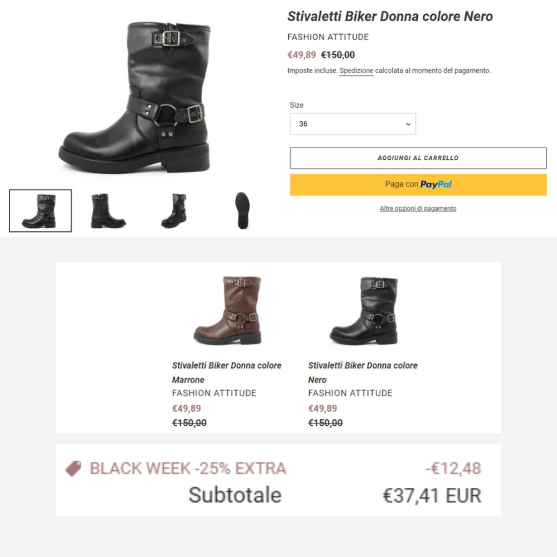Viewport: 557px width, 557px height.
Task: Click the discount tag icon beside BLACK WEEK
Action: tap(73, 468)
